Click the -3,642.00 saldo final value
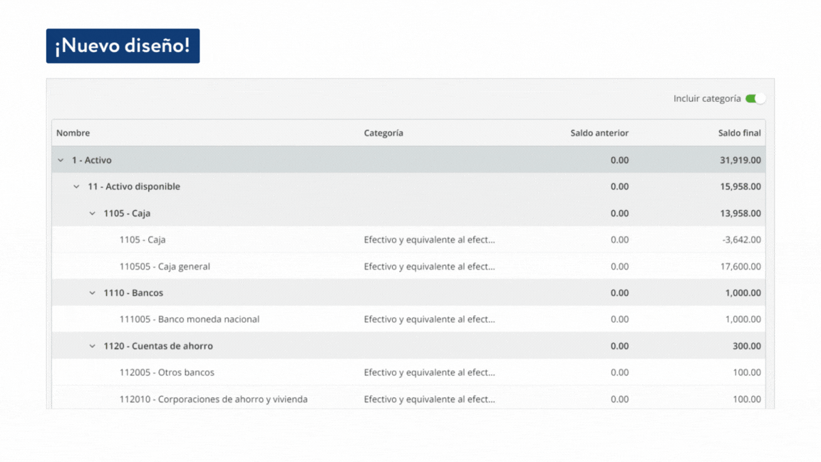Screen dimensions: 821x462 point(741,240)
